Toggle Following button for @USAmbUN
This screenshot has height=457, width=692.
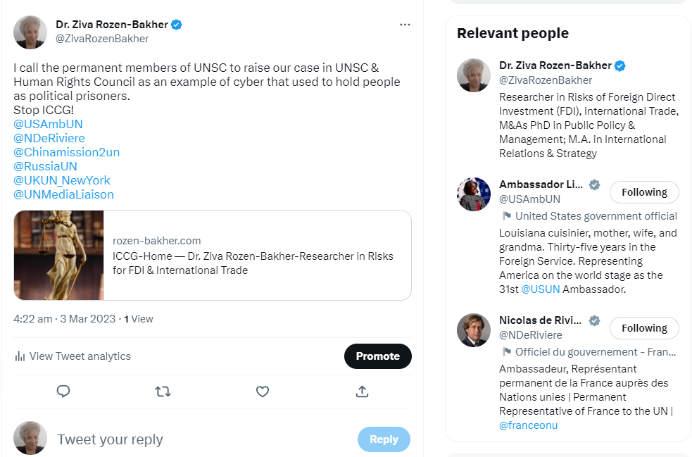point(643,192)
